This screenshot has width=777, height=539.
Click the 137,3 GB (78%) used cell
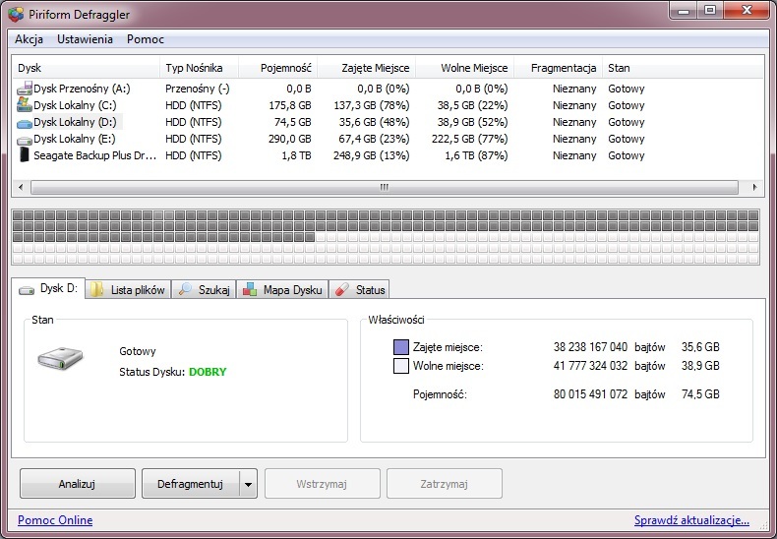tap(371, 105)
